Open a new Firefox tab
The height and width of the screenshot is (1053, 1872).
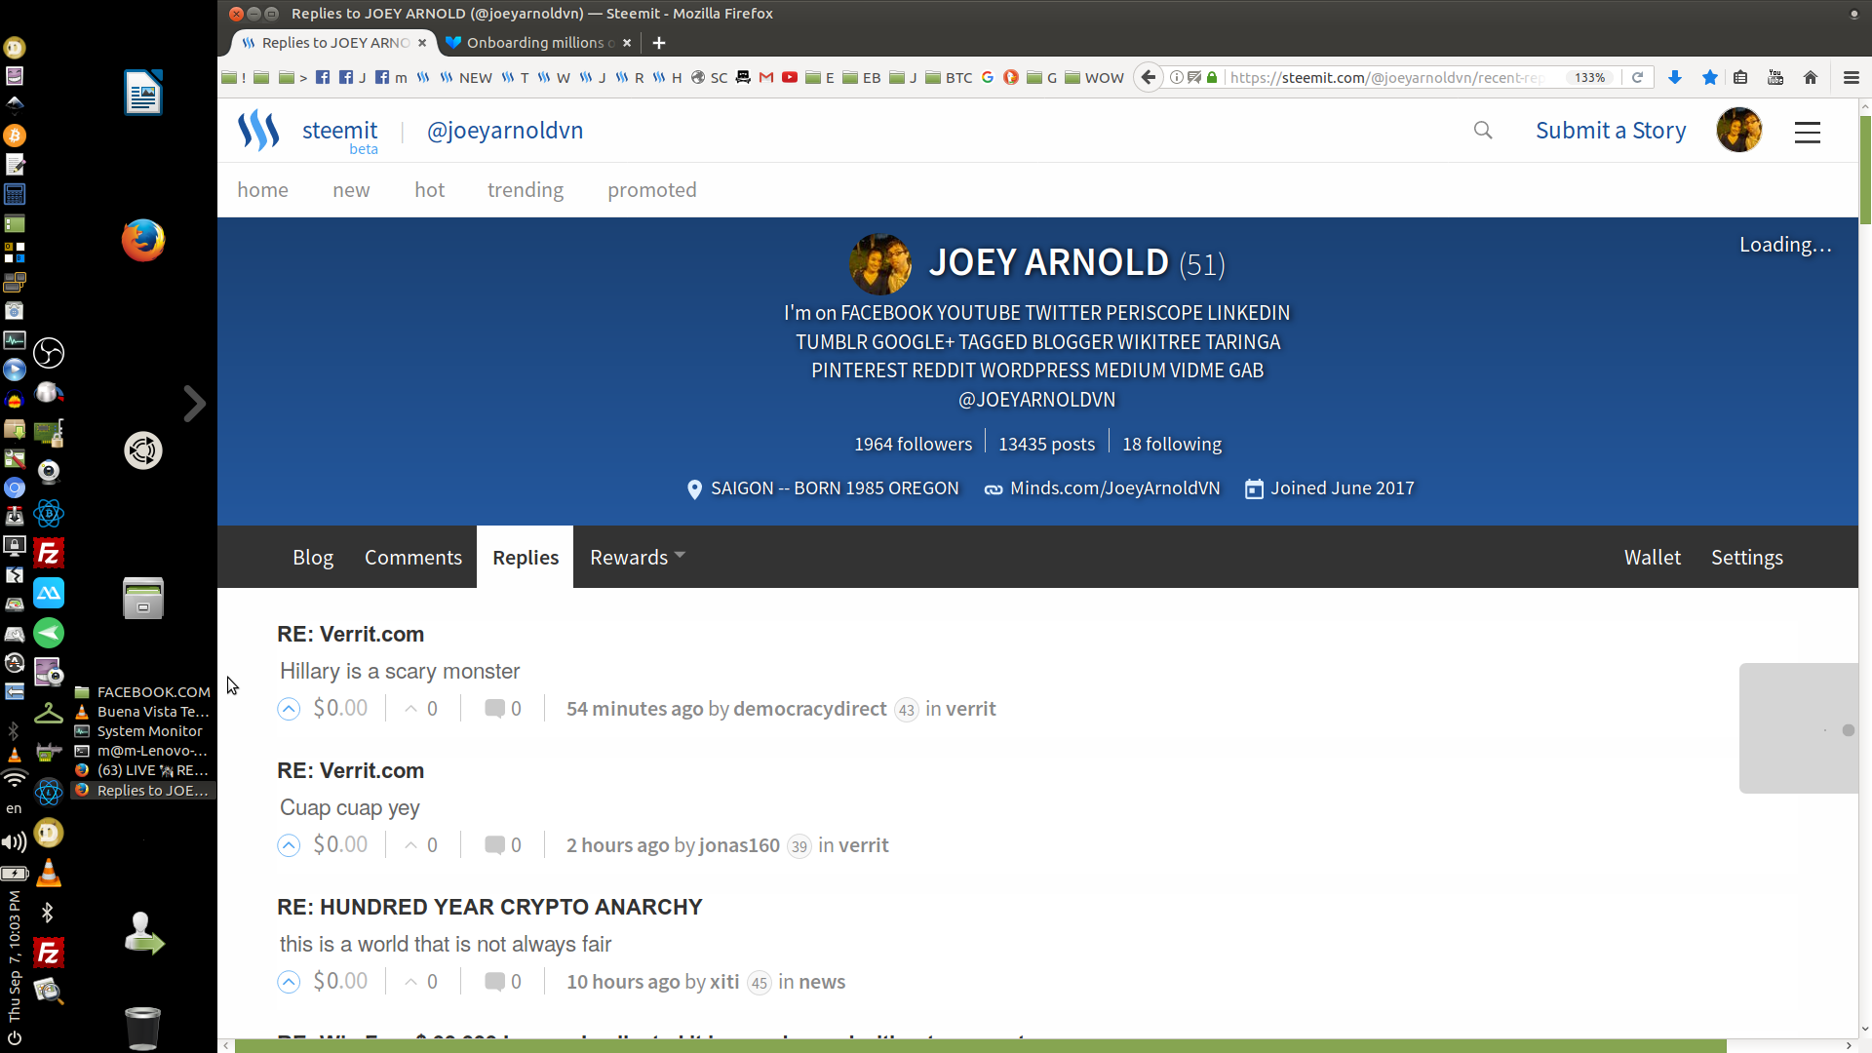coord(659,43)
